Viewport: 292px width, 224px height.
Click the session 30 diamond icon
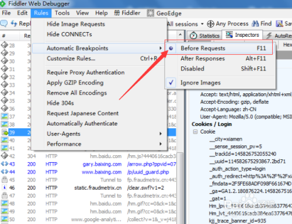coord(4,61)
